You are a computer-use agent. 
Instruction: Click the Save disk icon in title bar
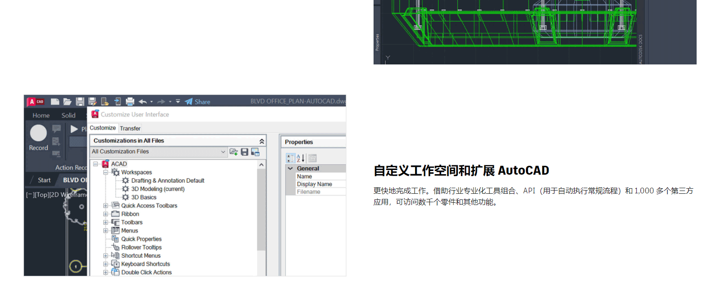[80, 101]
